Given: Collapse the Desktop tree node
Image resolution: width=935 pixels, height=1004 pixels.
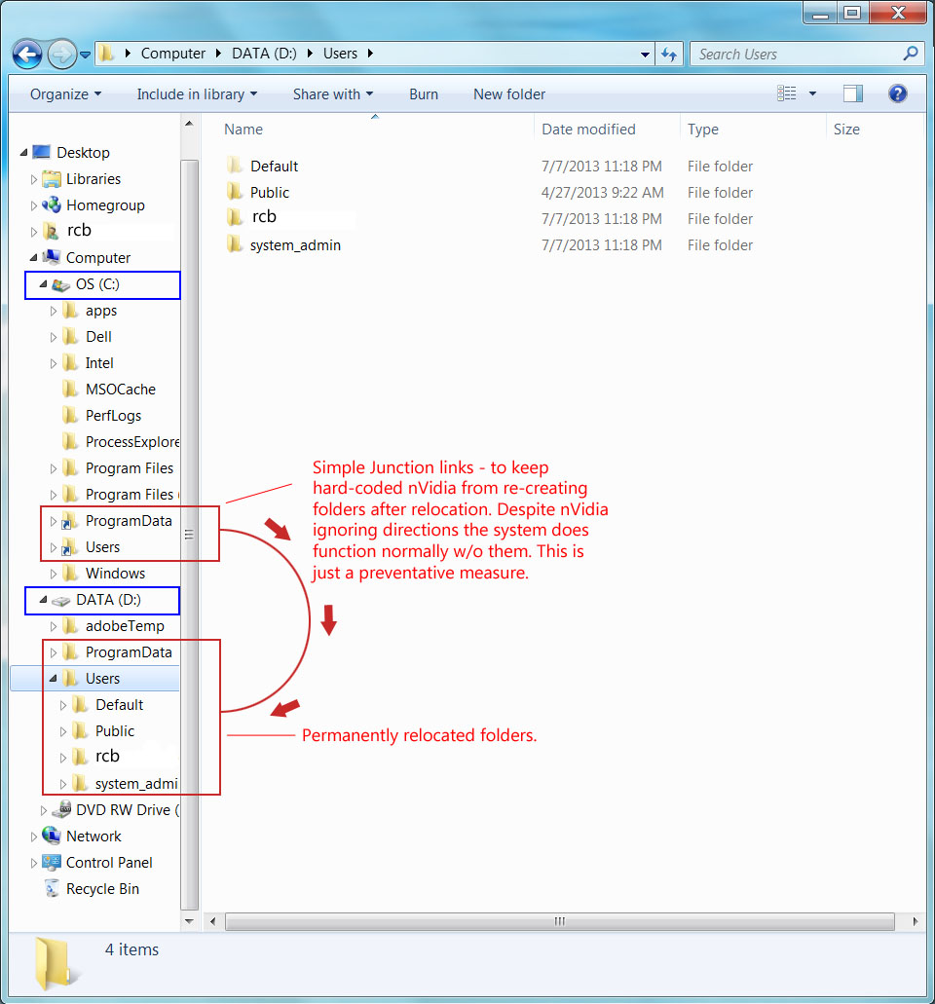Looking at the screenshot, I should (23, 152).
